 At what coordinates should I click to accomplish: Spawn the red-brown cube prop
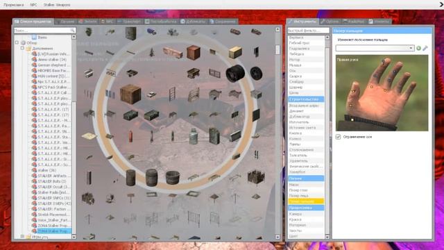(x=194, y=53)
